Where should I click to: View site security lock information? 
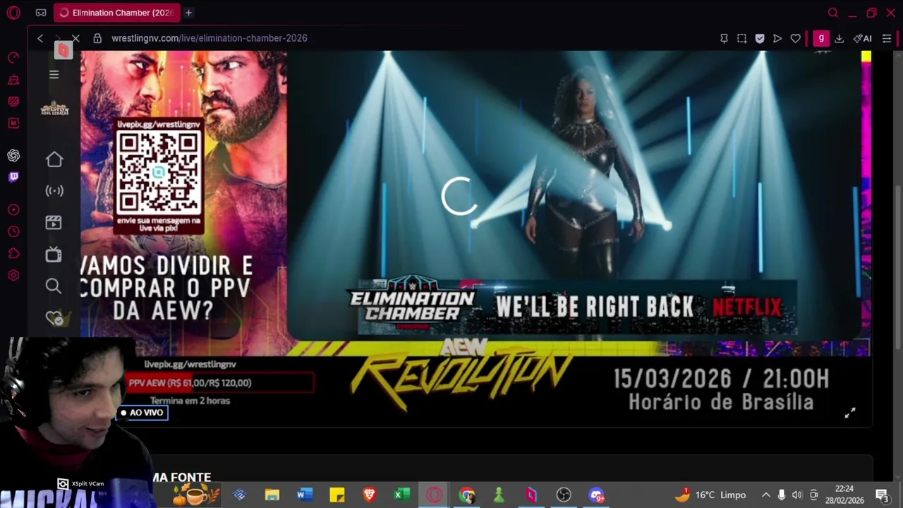pos(97,38)
